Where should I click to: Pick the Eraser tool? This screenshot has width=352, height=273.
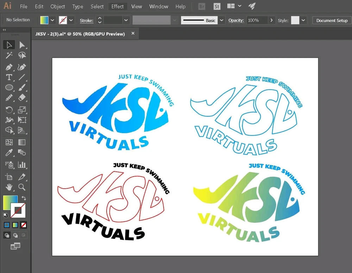tap(22, 97)
